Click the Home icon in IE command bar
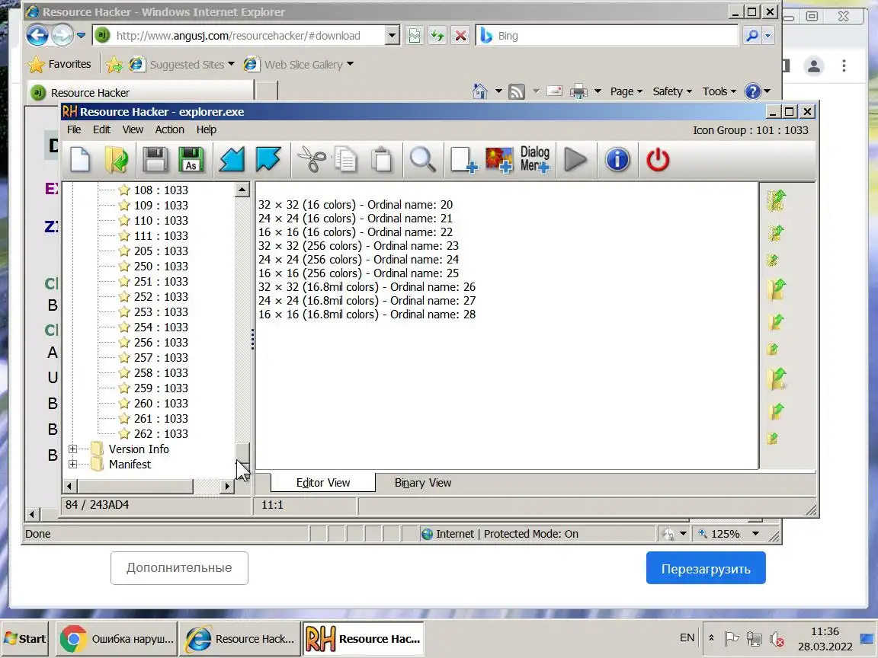Viewport: 878px width, 658px height. tap(480, 91)
